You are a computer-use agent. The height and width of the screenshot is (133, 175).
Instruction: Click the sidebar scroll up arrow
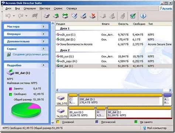pos(53,23)
